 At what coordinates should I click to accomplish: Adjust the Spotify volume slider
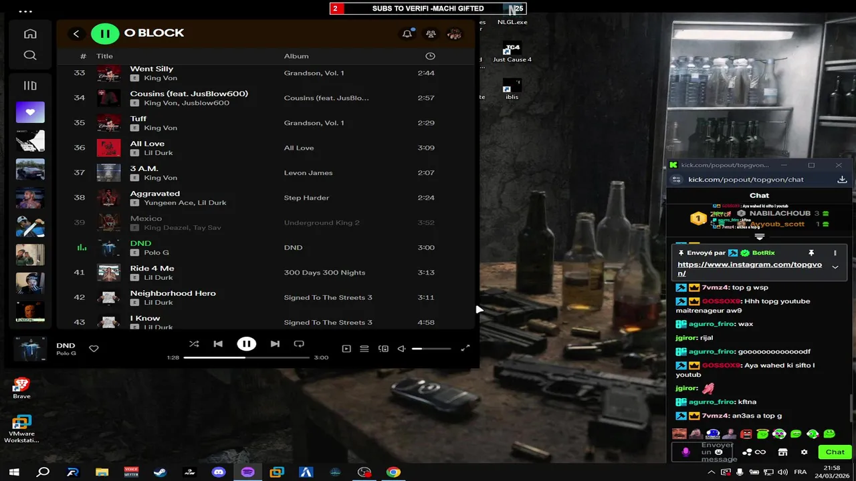click(431, 349)
